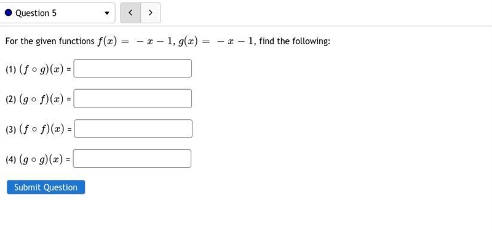Click the blue status dot beside Question 5
The image size is (492, 231).
(x=9, y=13)
